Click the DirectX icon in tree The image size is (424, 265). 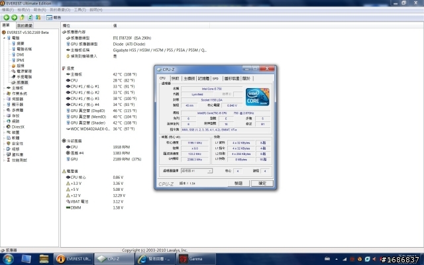(x=9, y=127)
